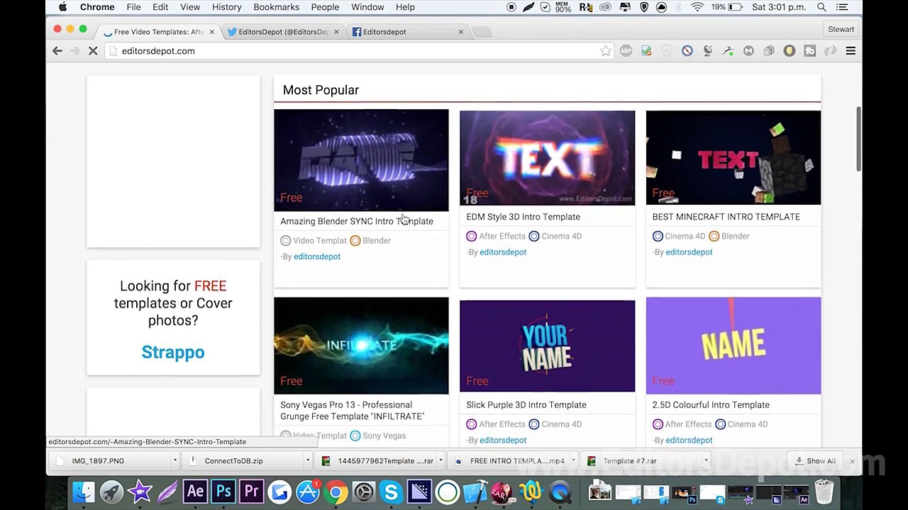Open the gray M extension icon
Screen dimensions: 908x510
748,51
